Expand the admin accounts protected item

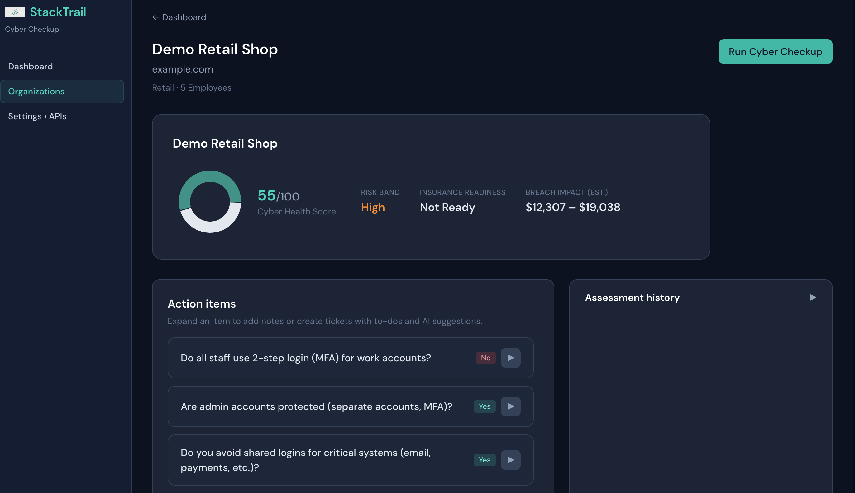pyautogui.click(x=510, y=406)
